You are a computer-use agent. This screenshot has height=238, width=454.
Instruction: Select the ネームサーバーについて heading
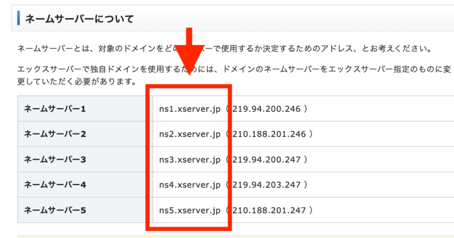79,19
